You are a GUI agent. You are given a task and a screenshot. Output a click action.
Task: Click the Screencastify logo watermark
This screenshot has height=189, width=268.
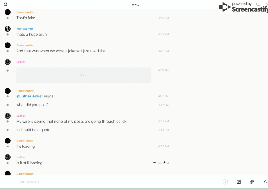[x=243, y=7]
